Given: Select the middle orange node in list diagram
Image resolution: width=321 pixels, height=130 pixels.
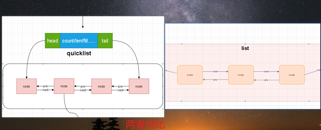Looking at the screenshot, I should [x=241, y=75].
